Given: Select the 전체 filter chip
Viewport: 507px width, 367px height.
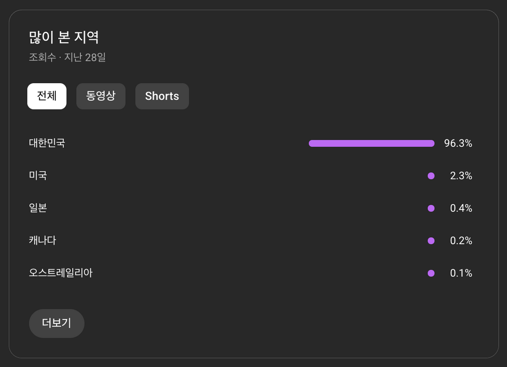Looking at the screenshot, I should pyautogui.click(x=46, y=96).
